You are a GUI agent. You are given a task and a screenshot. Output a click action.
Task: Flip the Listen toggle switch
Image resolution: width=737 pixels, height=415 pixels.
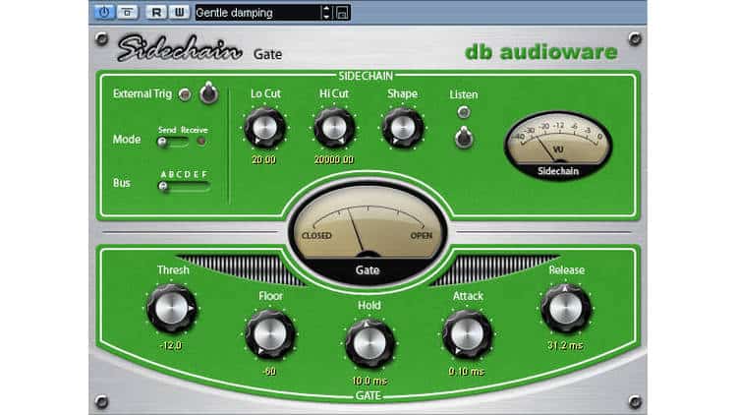point(464,138)
